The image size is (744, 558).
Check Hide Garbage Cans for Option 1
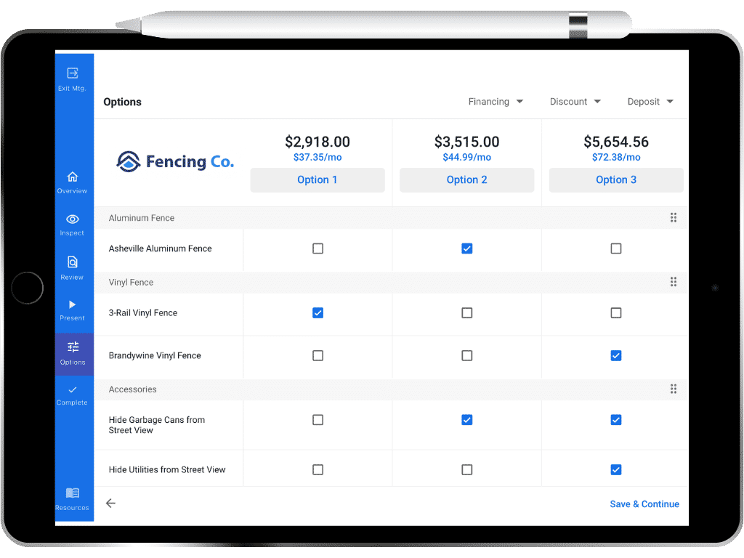point(318,420)
